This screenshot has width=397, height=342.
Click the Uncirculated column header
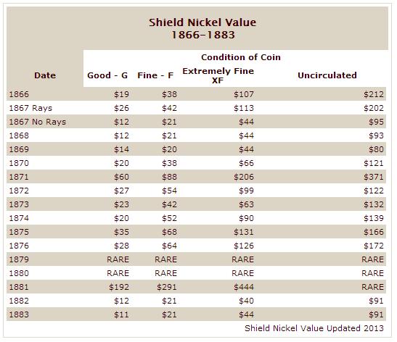coord(327,75)
